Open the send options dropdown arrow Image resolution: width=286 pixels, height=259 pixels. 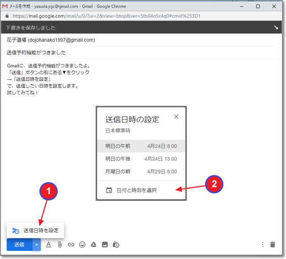pyautogui.click(x=36, y=244)
